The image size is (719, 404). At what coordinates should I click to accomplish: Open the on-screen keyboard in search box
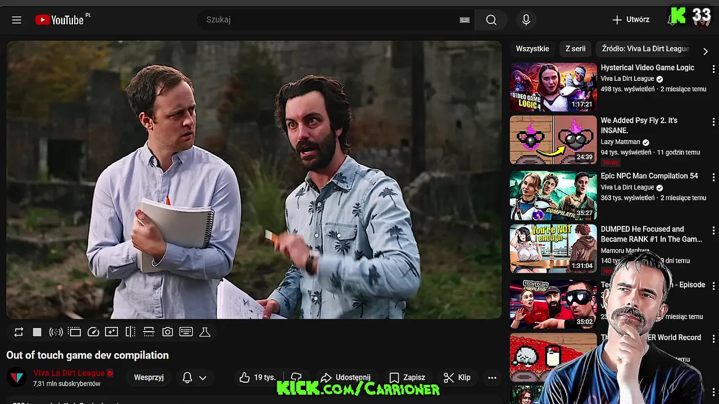[465, 20]
